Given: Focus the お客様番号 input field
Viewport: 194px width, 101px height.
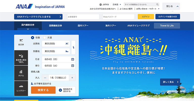Looking at the screenshot, I should [83, 17].
